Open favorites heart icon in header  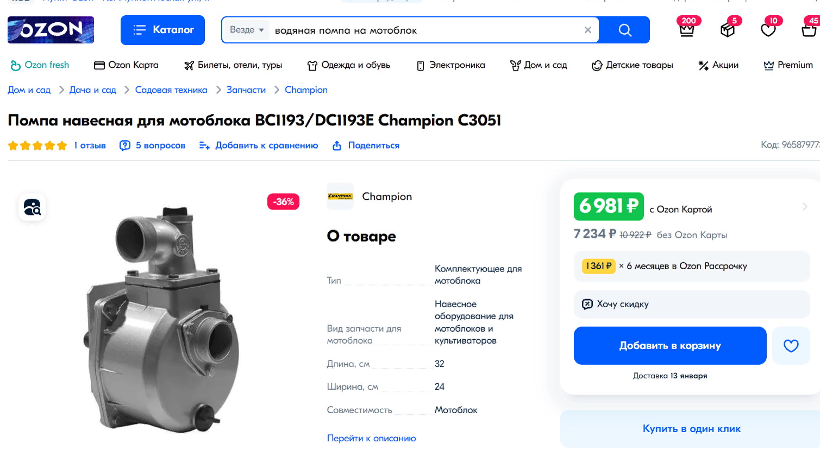point(768,30)
